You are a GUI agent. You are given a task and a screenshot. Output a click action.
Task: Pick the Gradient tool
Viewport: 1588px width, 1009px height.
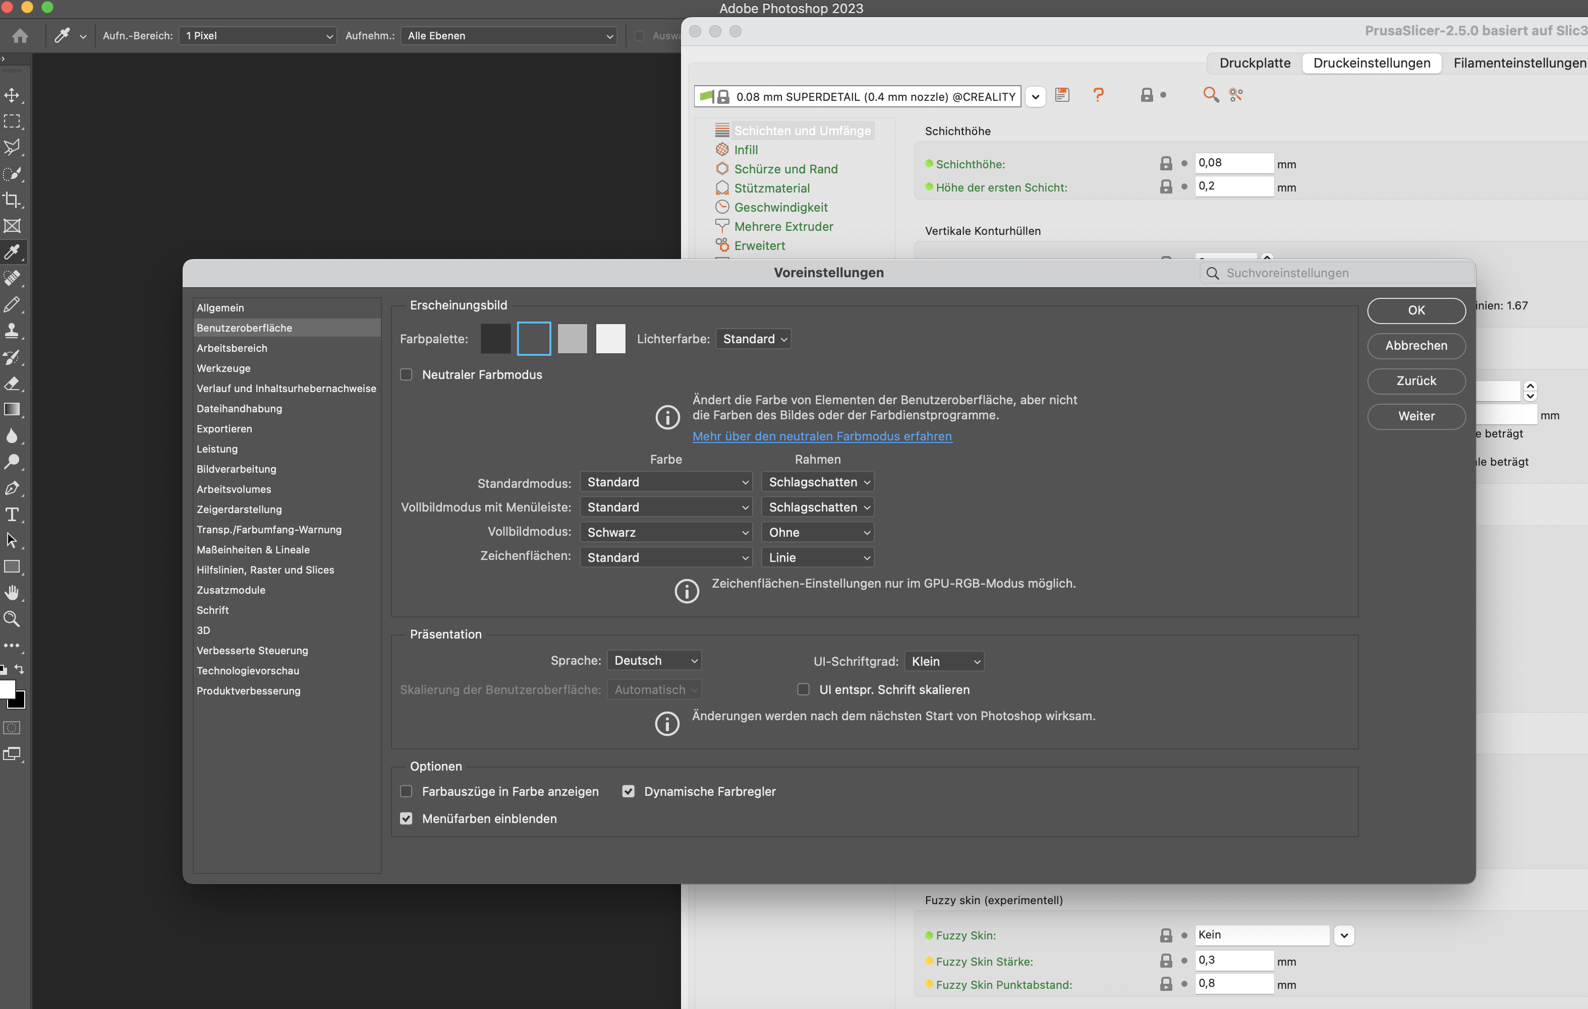point(13,409)
